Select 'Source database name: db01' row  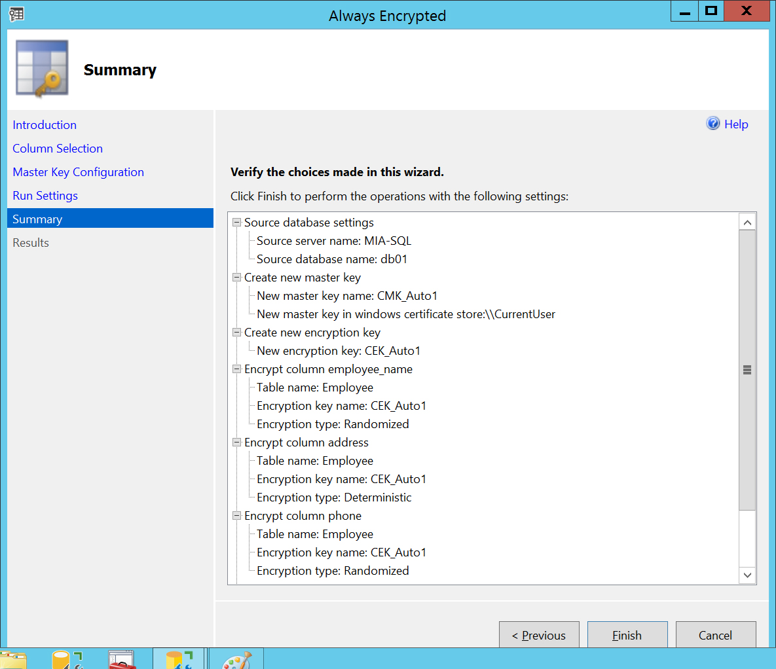[332, 259]
